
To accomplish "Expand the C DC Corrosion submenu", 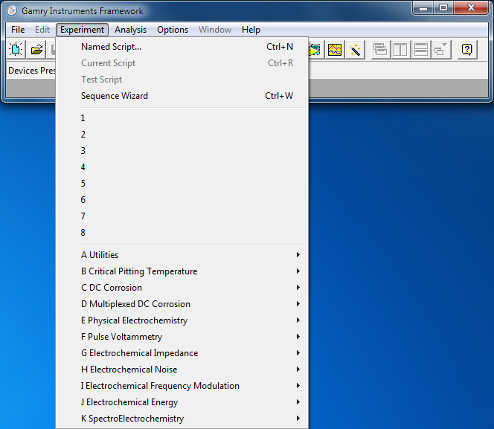I will coord(182,288).
